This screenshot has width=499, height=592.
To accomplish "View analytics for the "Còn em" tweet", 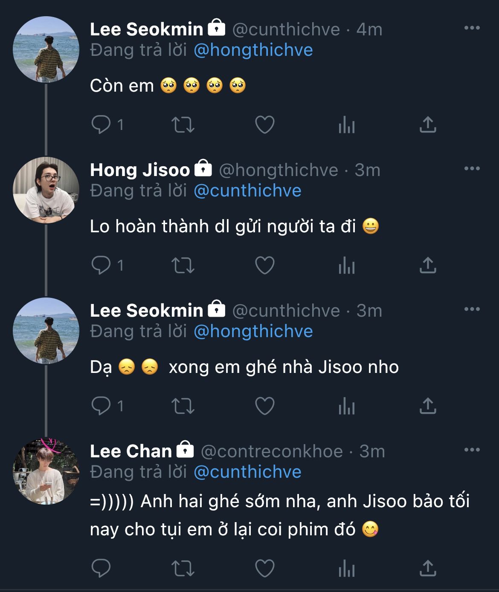I will (346, 125).
